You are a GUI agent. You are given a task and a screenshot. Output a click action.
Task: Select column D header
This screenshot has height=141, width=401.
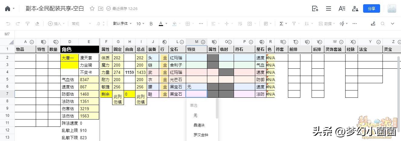[69, 42]
